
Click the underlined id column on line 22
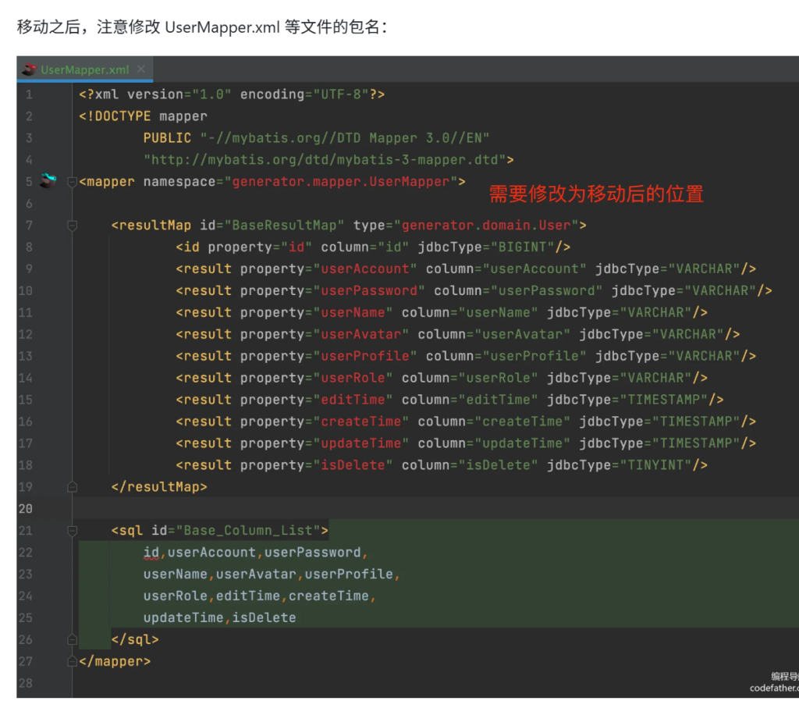pos(151,553)
